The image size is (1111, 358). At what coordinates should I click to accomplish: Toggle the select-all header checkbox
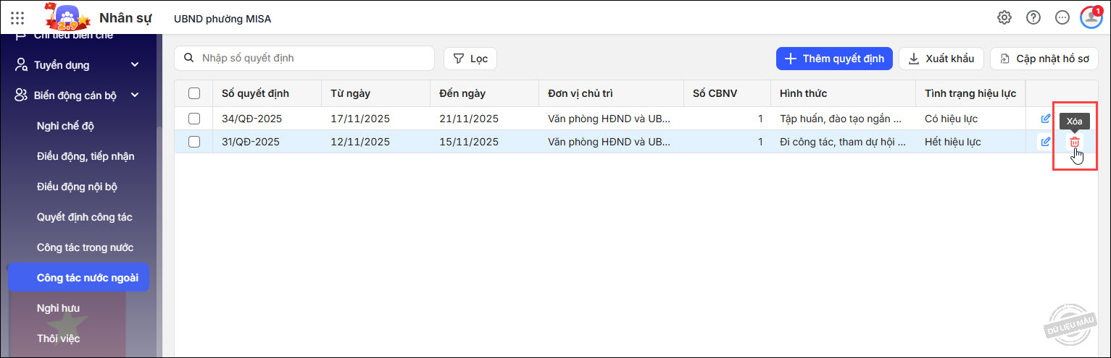194,93
